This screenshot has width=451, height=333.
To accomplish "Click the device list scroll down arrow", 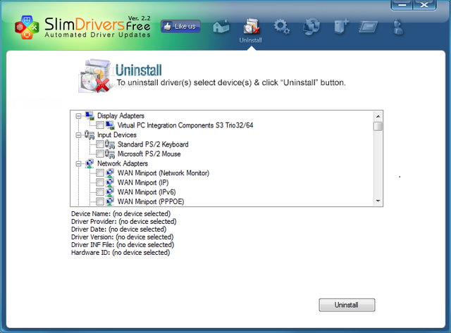I will [x=378, y=201].
